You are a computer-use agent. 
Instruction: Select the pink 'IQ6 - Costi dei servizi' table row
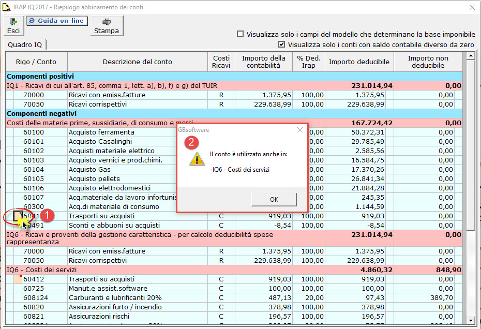pos(234,270)
